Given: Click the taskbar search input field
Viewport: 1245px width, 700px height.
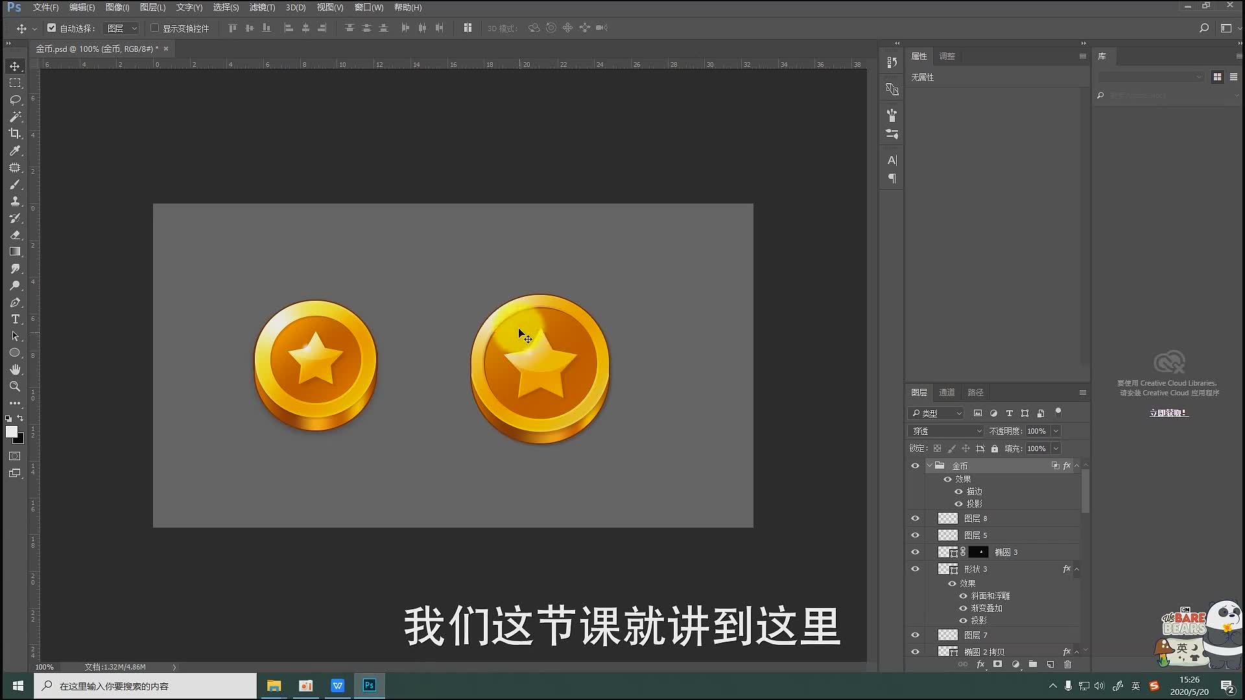Looking at the screenshot, I should click(x=145, y=686).
